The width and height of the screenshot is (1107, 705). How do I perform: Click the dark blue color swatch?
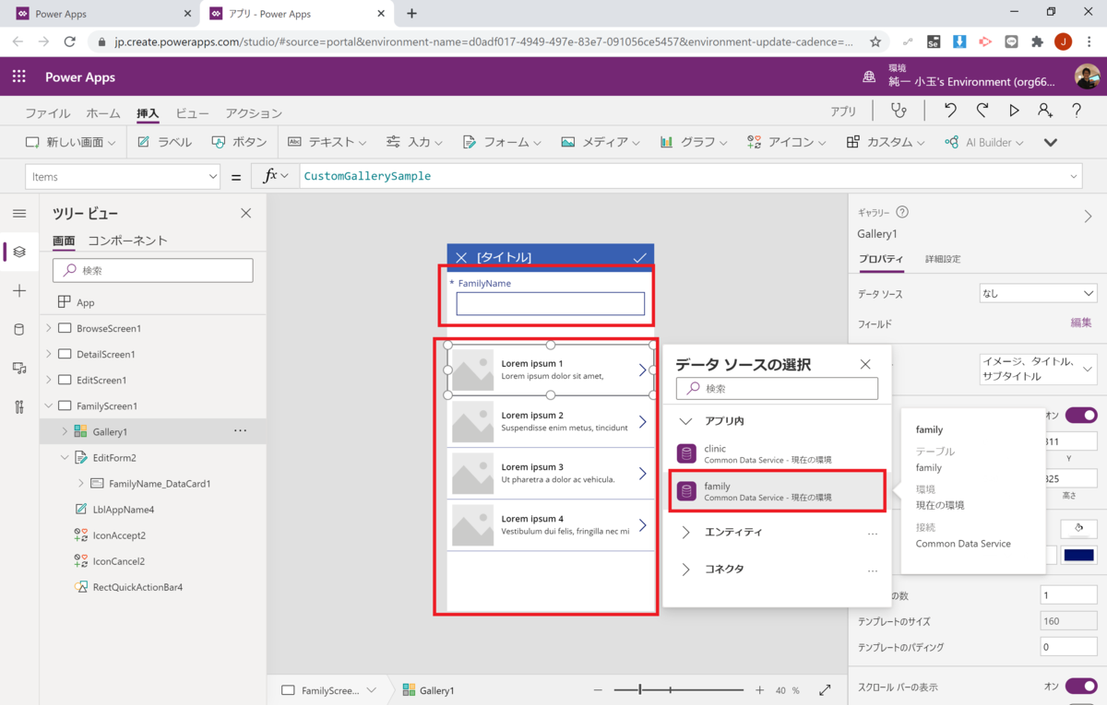coord(1078,555)
